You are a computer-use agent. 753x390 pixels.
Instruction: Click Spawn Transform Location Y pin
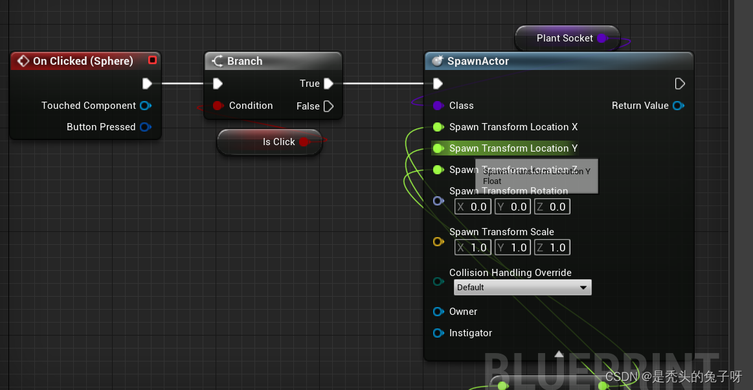[x=438, y=148]
